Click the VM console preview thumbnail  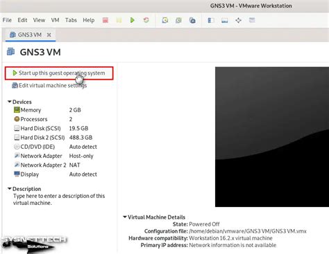point(272,137)
